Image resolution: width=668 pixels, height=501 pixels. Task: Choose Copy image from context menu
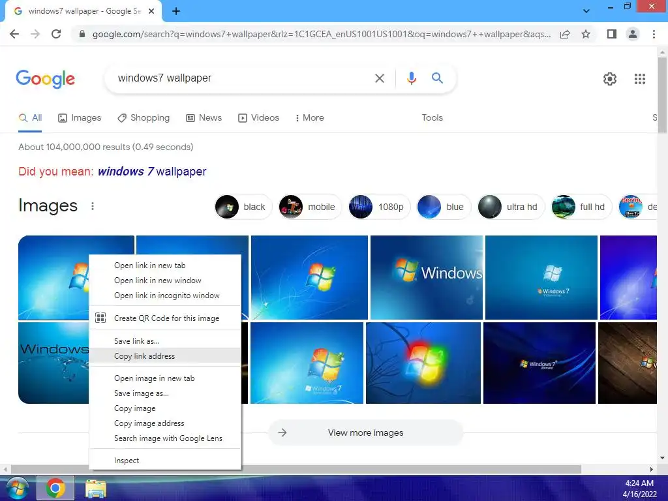tap(165, 408)
